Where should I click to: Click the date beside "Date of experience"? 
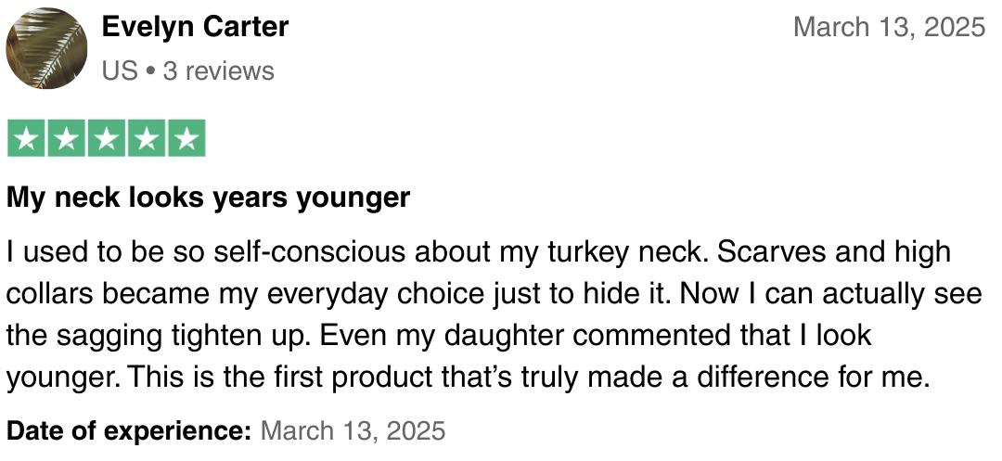pos(353,430)
